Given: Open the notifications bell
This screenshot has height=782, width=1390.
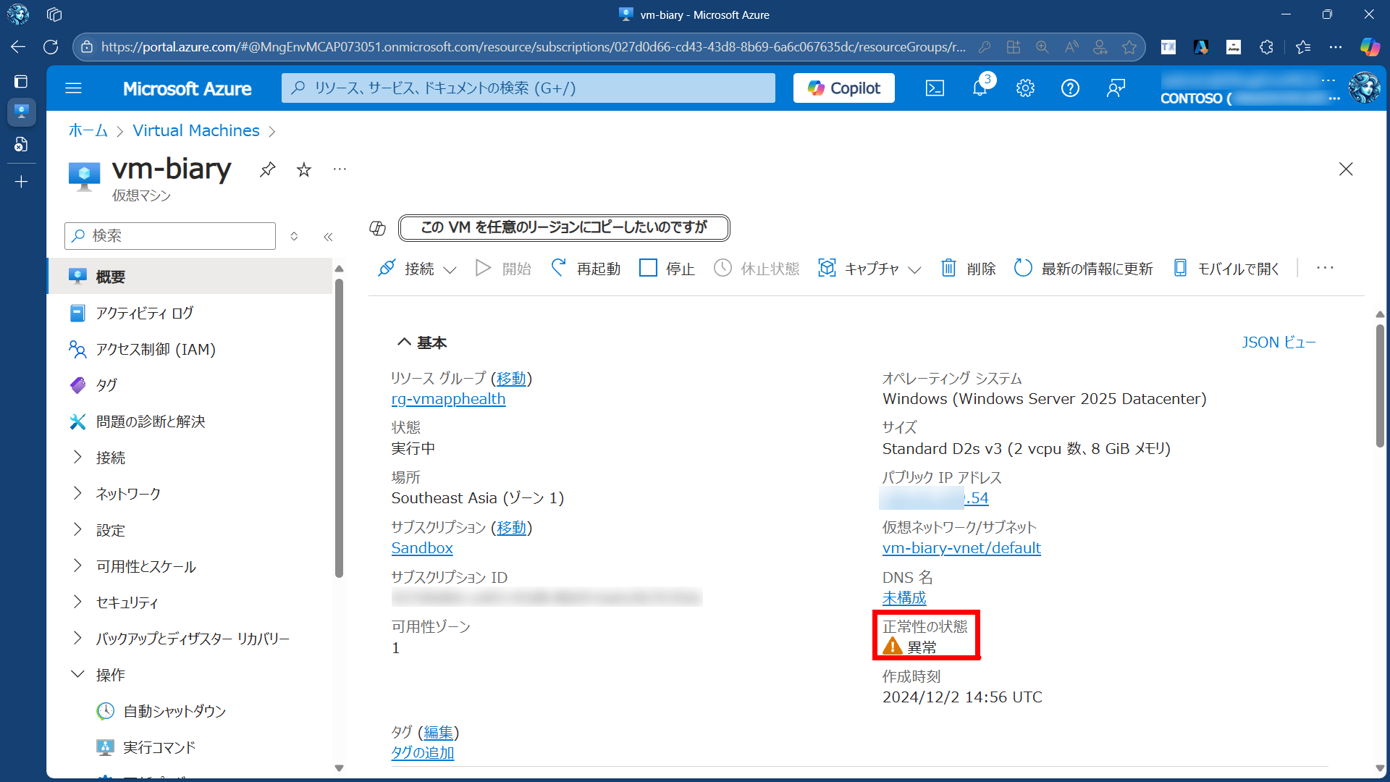Looking at the screenshot, I should coord(980,88).
